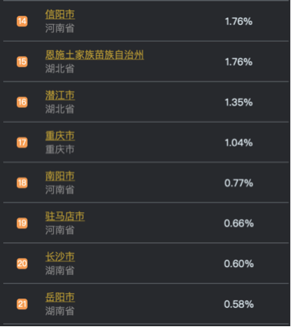Open the 南阳市 city link
The height and width of the screenshot is (327, 291).
tap(60, 176)
